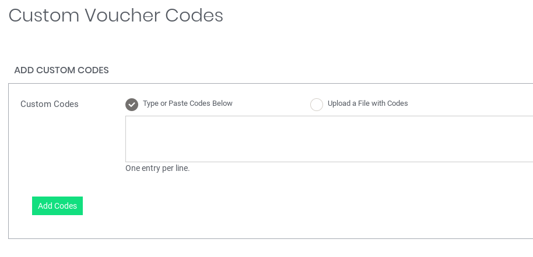Click the word "Below" in the first radio label

click(222, 103)
